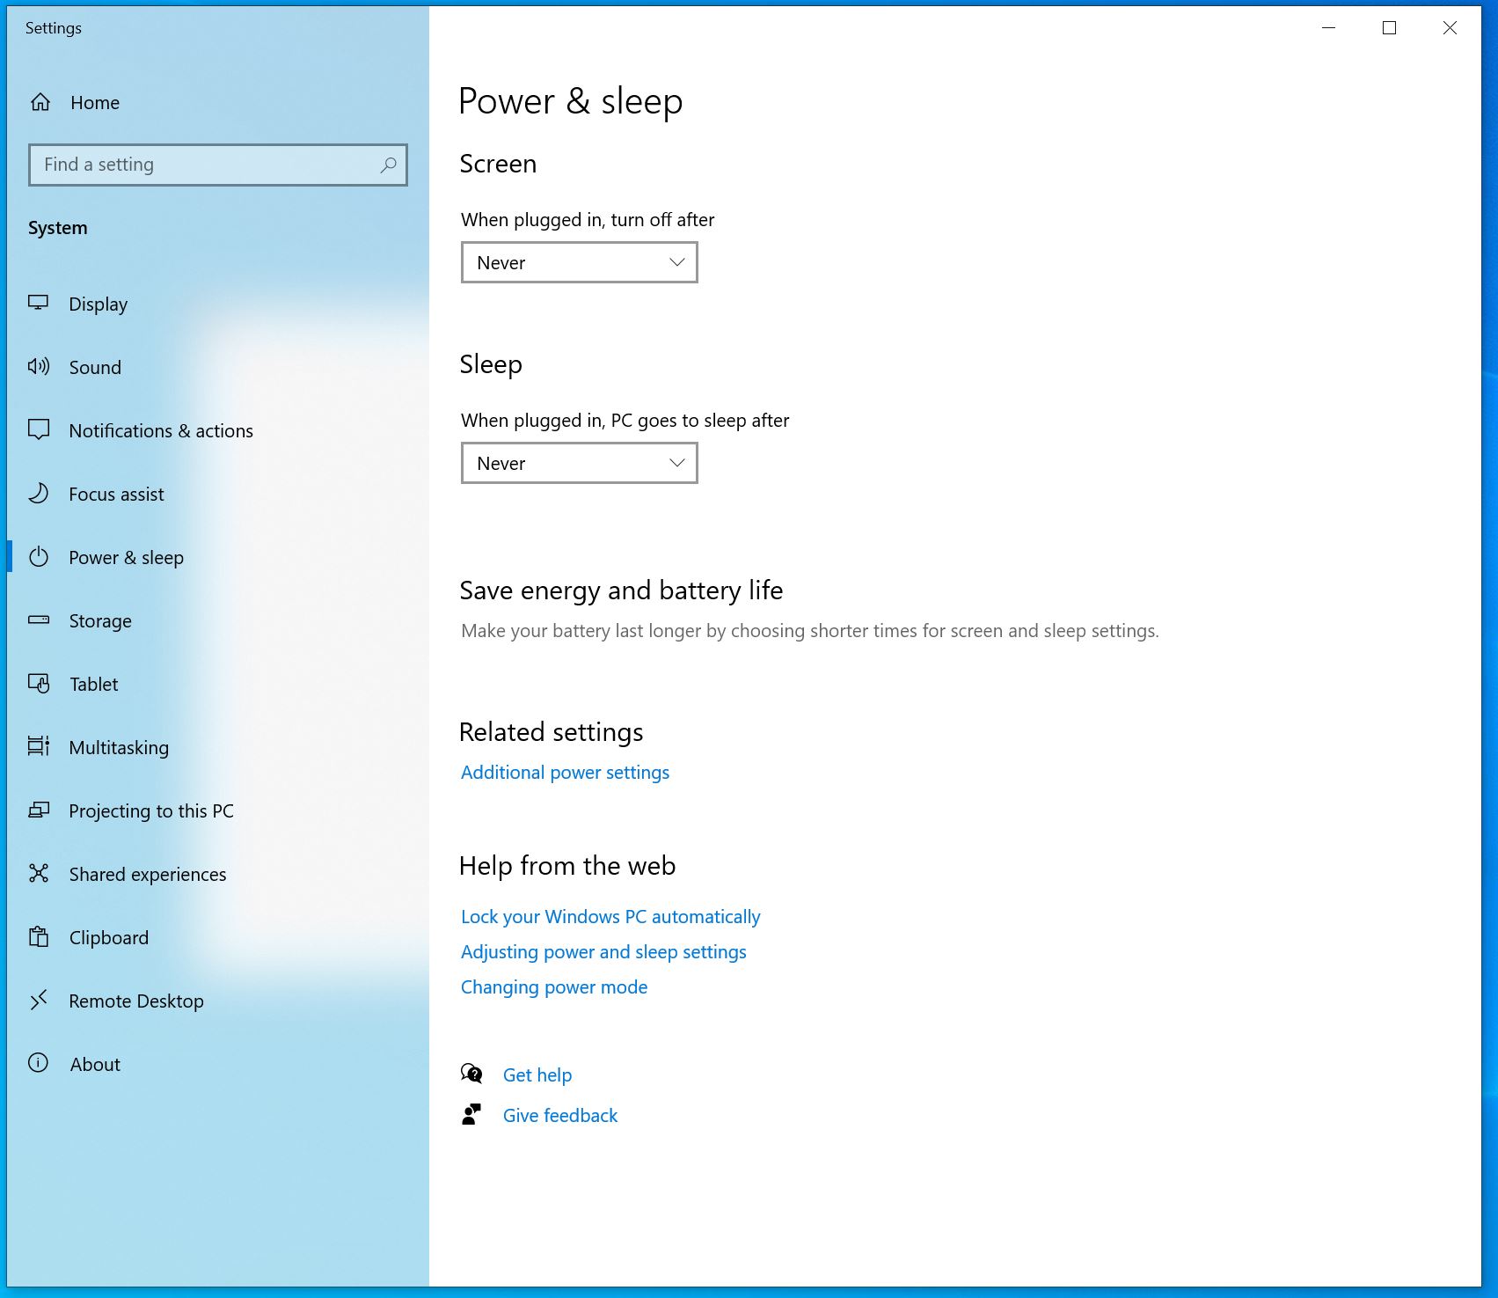1498x1298 pixels.
Task: Click the Home house icon
Action: point(40,102)
